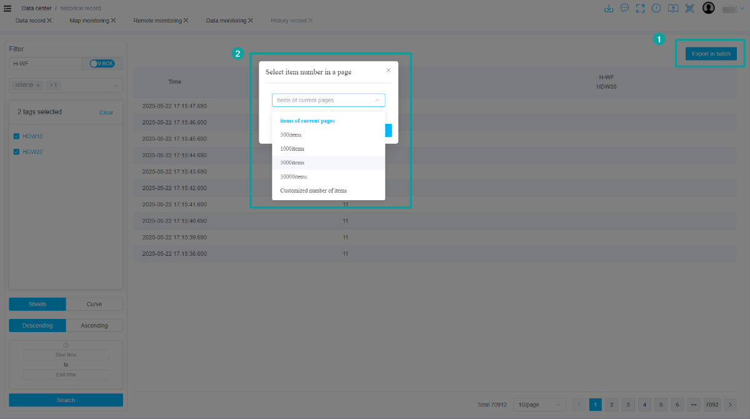
Task: Toggle the V-BOX switch
Action: click(102, 63)
